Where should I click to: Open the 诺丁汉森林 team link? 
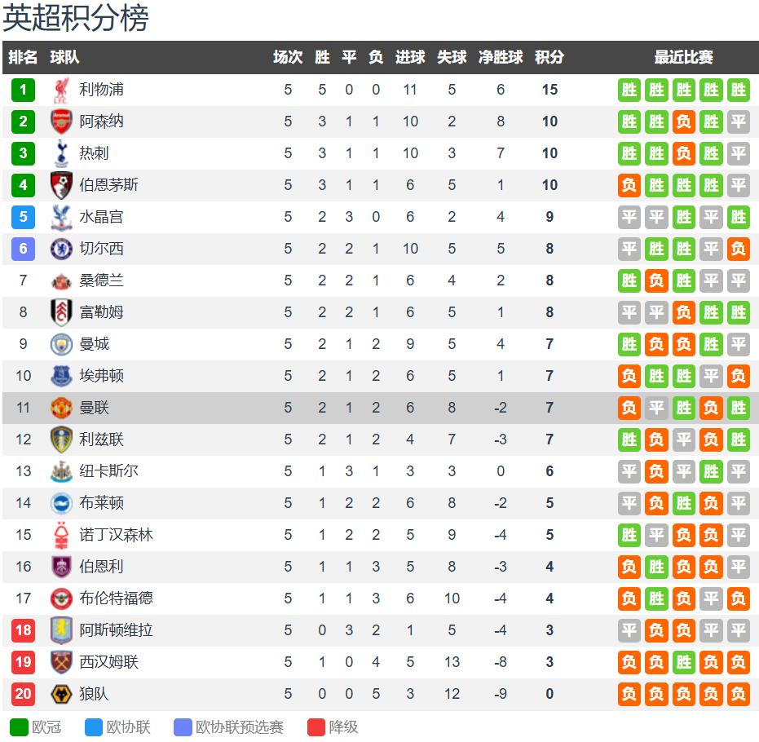(x=116, y=535)
